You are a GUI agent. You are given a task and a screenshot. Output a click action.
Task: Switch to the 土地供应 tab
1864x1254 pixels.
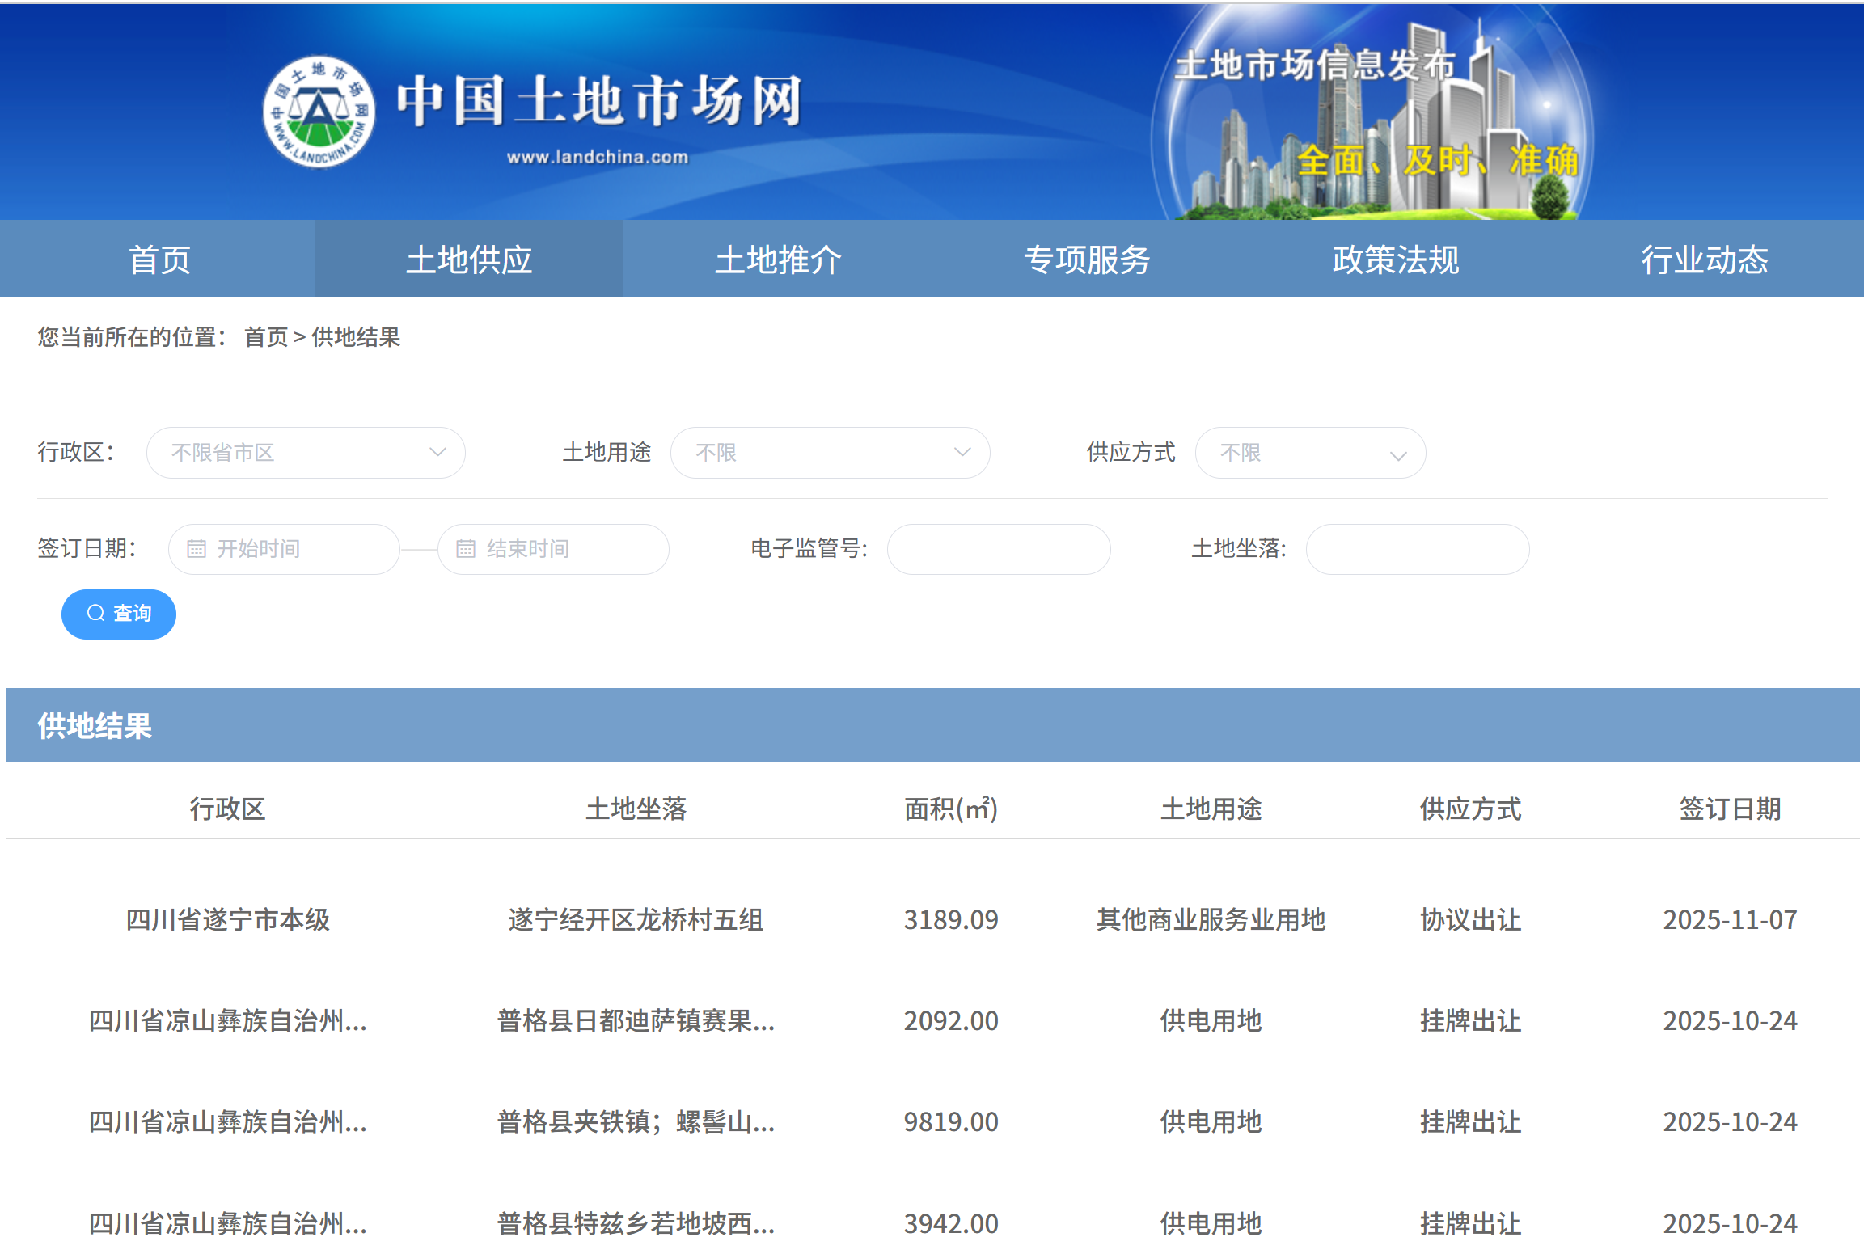point(469,260)
